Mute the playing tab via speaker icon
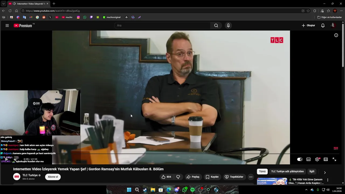This screenshot has width=345, height=194. (x=14, y=4)
